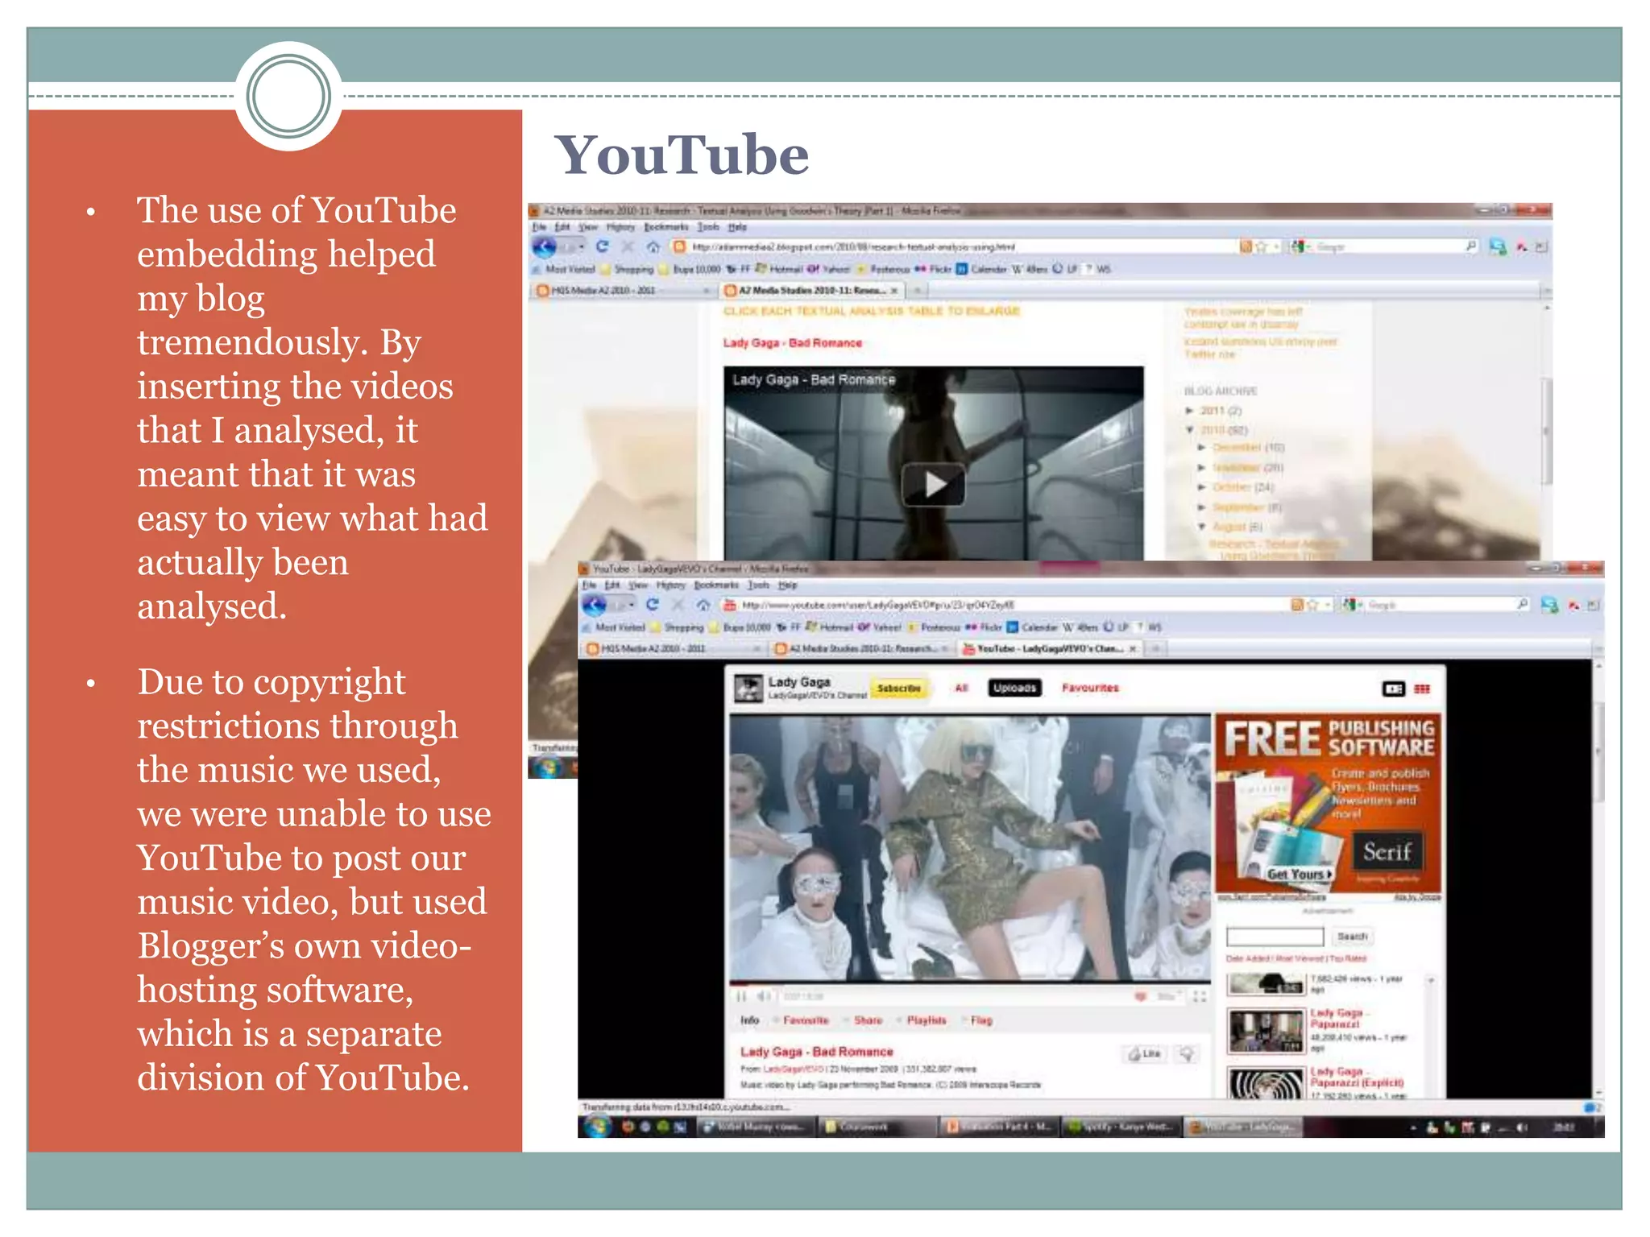
Task: Click bookmark star in blog window address bar
Action: pos(1262,246)
